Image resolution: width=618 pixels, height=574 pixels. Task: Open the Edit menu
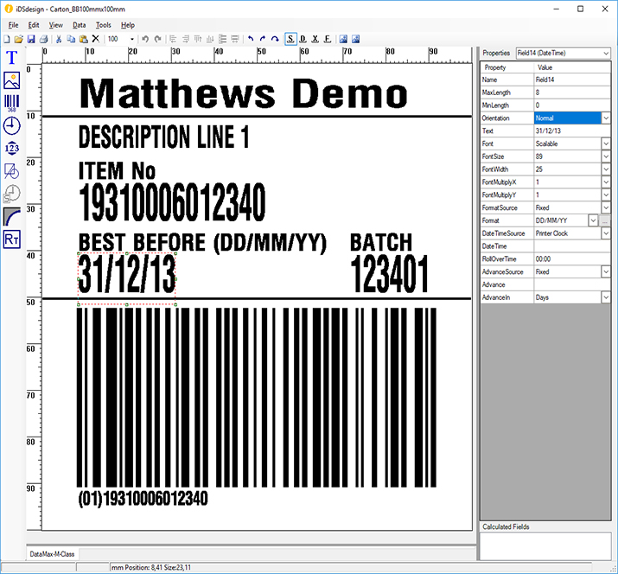(x=34, y=25)
